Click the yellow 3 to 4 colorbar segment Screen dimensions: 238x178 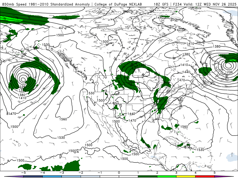point(186,177)
